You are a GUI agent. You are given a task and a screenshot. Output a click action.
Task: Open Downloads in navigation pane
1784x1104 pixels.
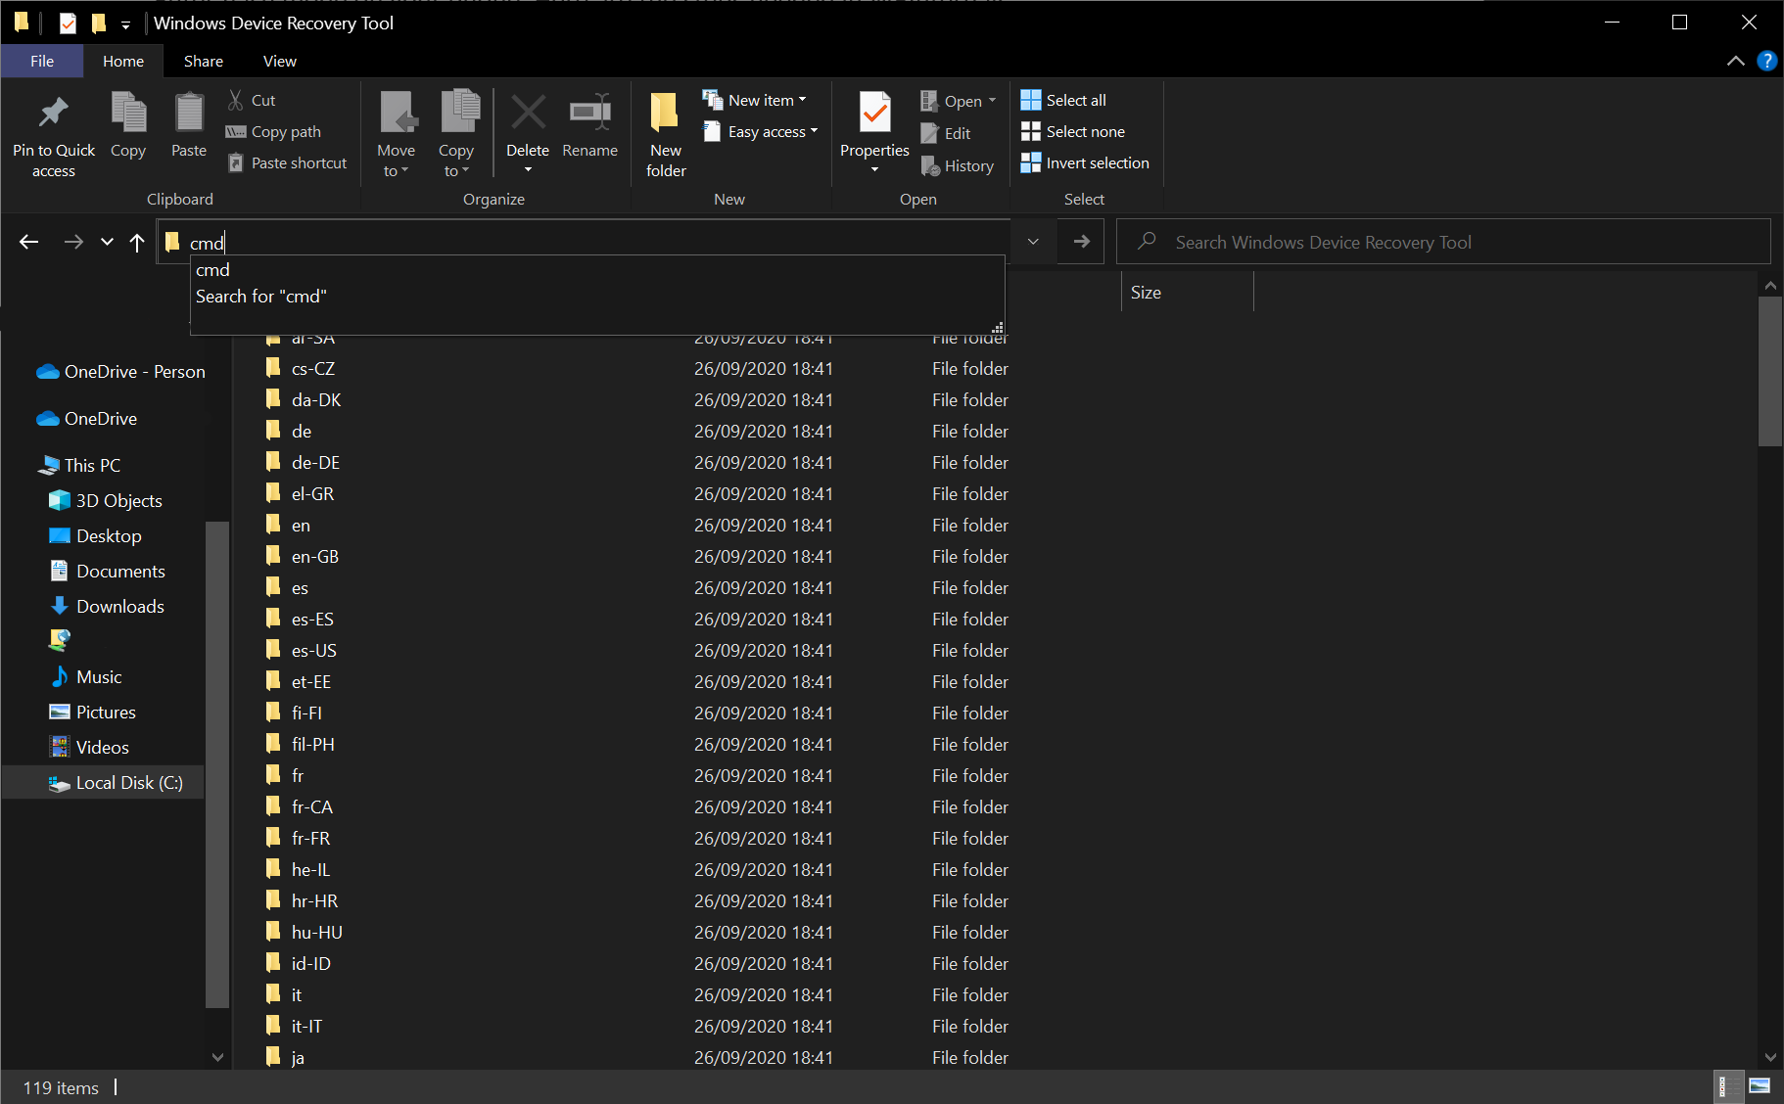(x=107, y=607)
